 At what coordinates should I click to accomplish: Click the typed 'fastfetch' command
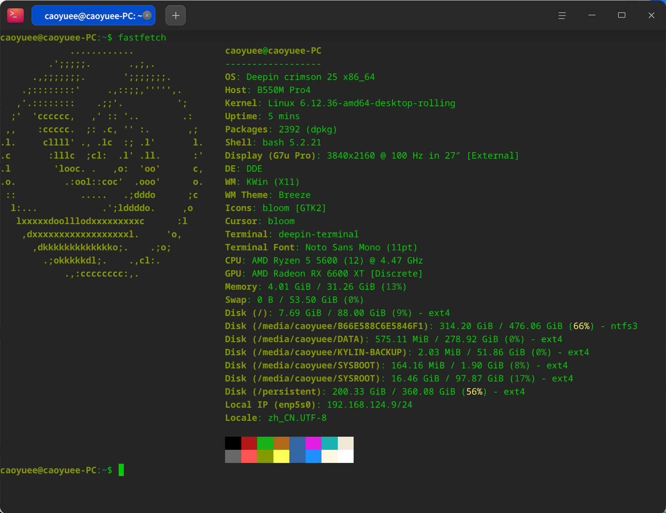(x=142, y=38)
